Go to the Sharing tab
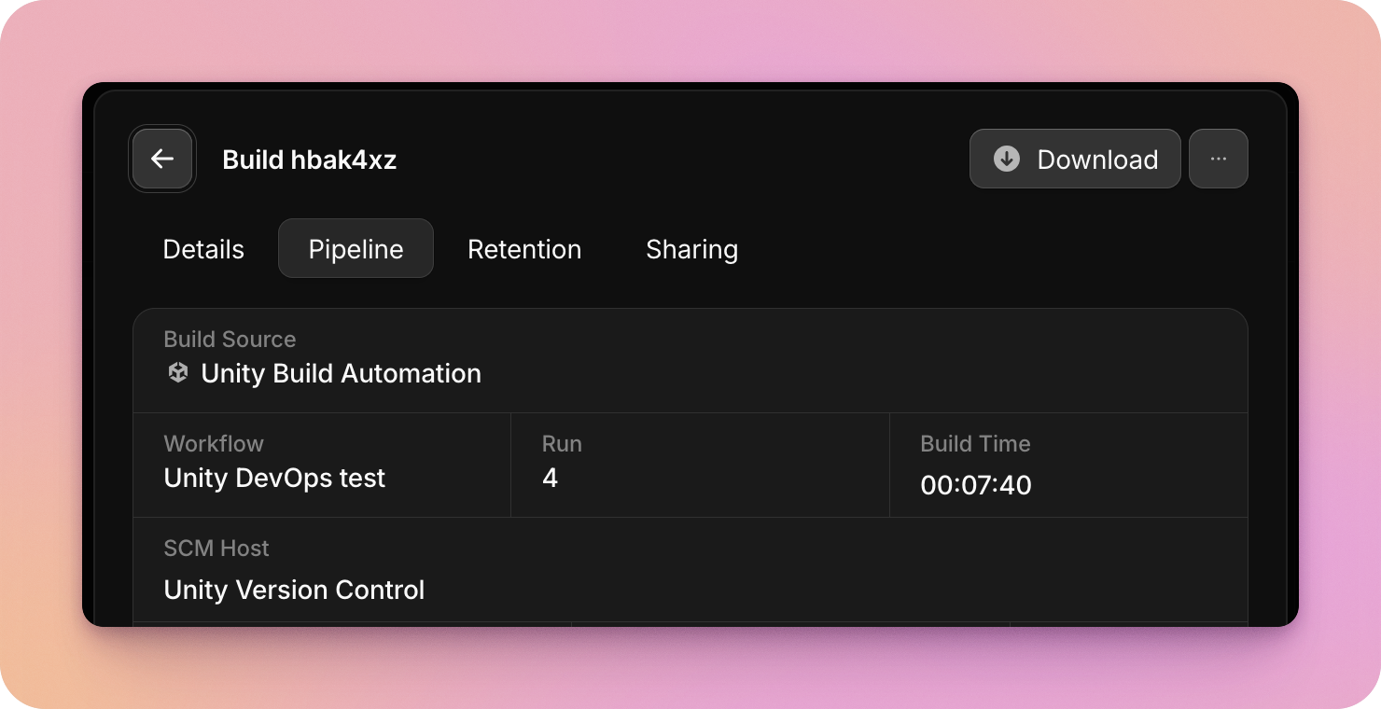Image resolution: width=1381 pixels, height=709 pixels. (691, 249)
